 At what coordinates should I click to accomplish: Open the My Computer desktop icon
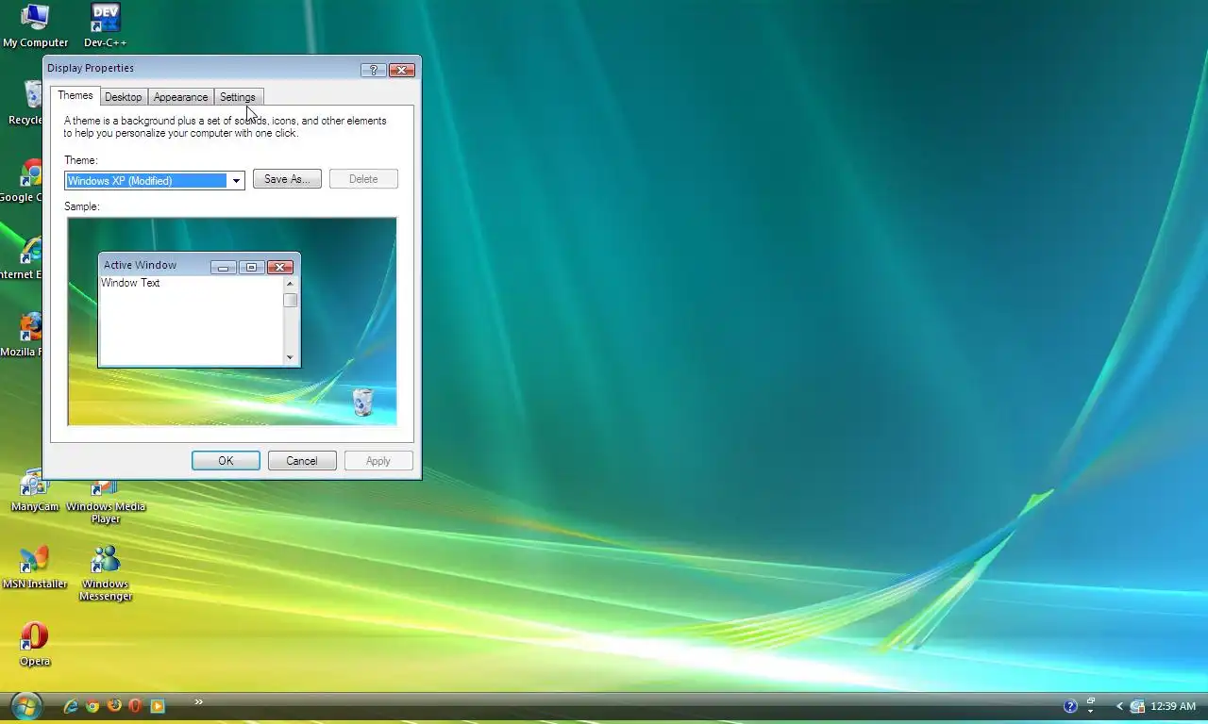coord(35,25)
